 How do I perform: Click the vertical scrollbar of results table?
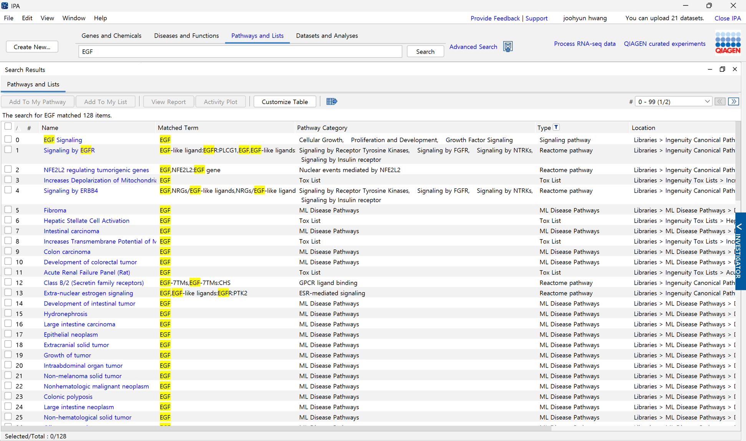click(738, 161)
